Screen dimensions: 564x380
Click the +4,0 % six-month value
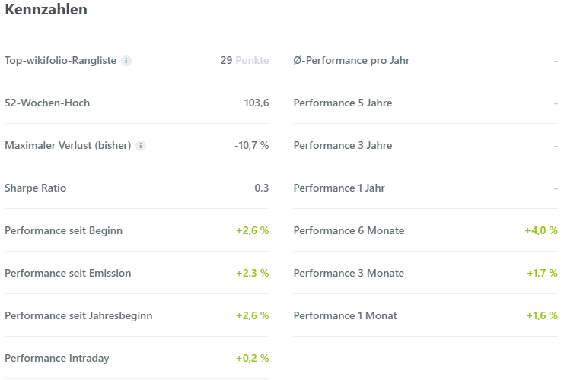(541, 230)
